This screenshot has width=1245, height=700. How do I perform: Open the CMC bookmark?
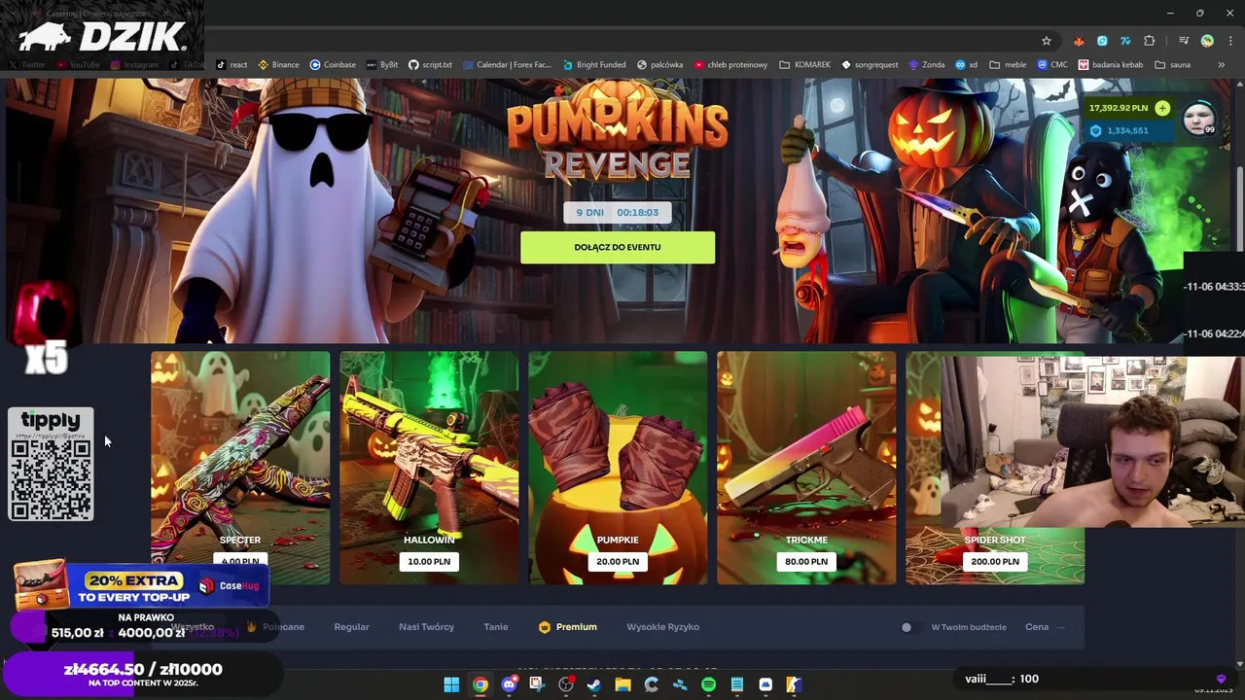coord(1052,65)
